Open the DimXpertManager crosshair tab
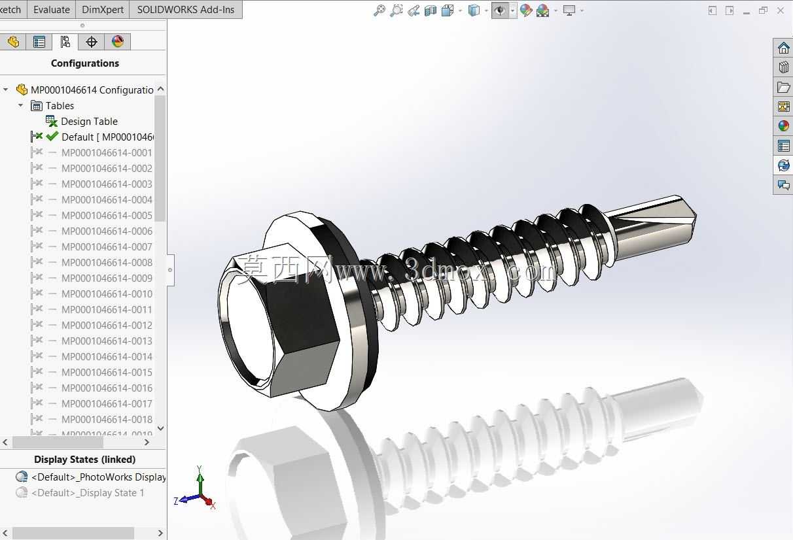 coord(92,42)
